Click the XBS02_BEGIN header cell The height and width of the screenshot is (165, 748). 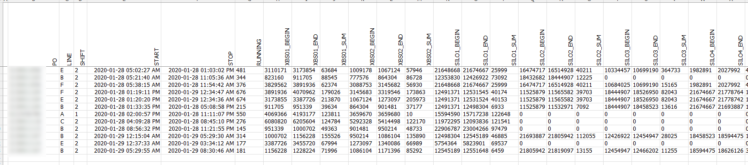click(363, 35)
